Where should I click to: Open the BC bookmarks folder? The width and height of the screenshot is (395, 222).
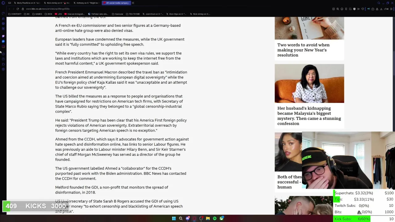(27, 14)
